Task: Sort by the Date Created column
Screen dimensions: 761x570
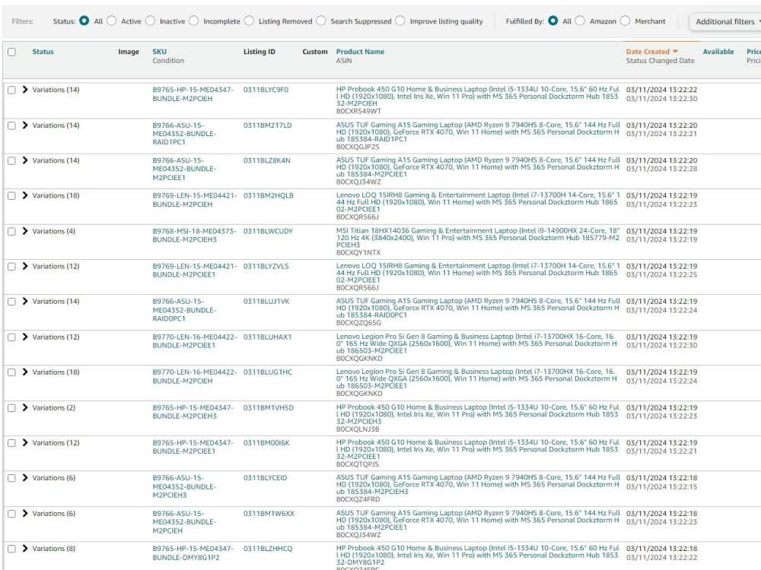Action: (x=648, y=52)
